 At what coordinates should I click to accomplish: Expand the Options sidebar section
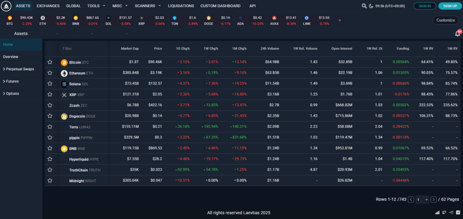point(11,93)
